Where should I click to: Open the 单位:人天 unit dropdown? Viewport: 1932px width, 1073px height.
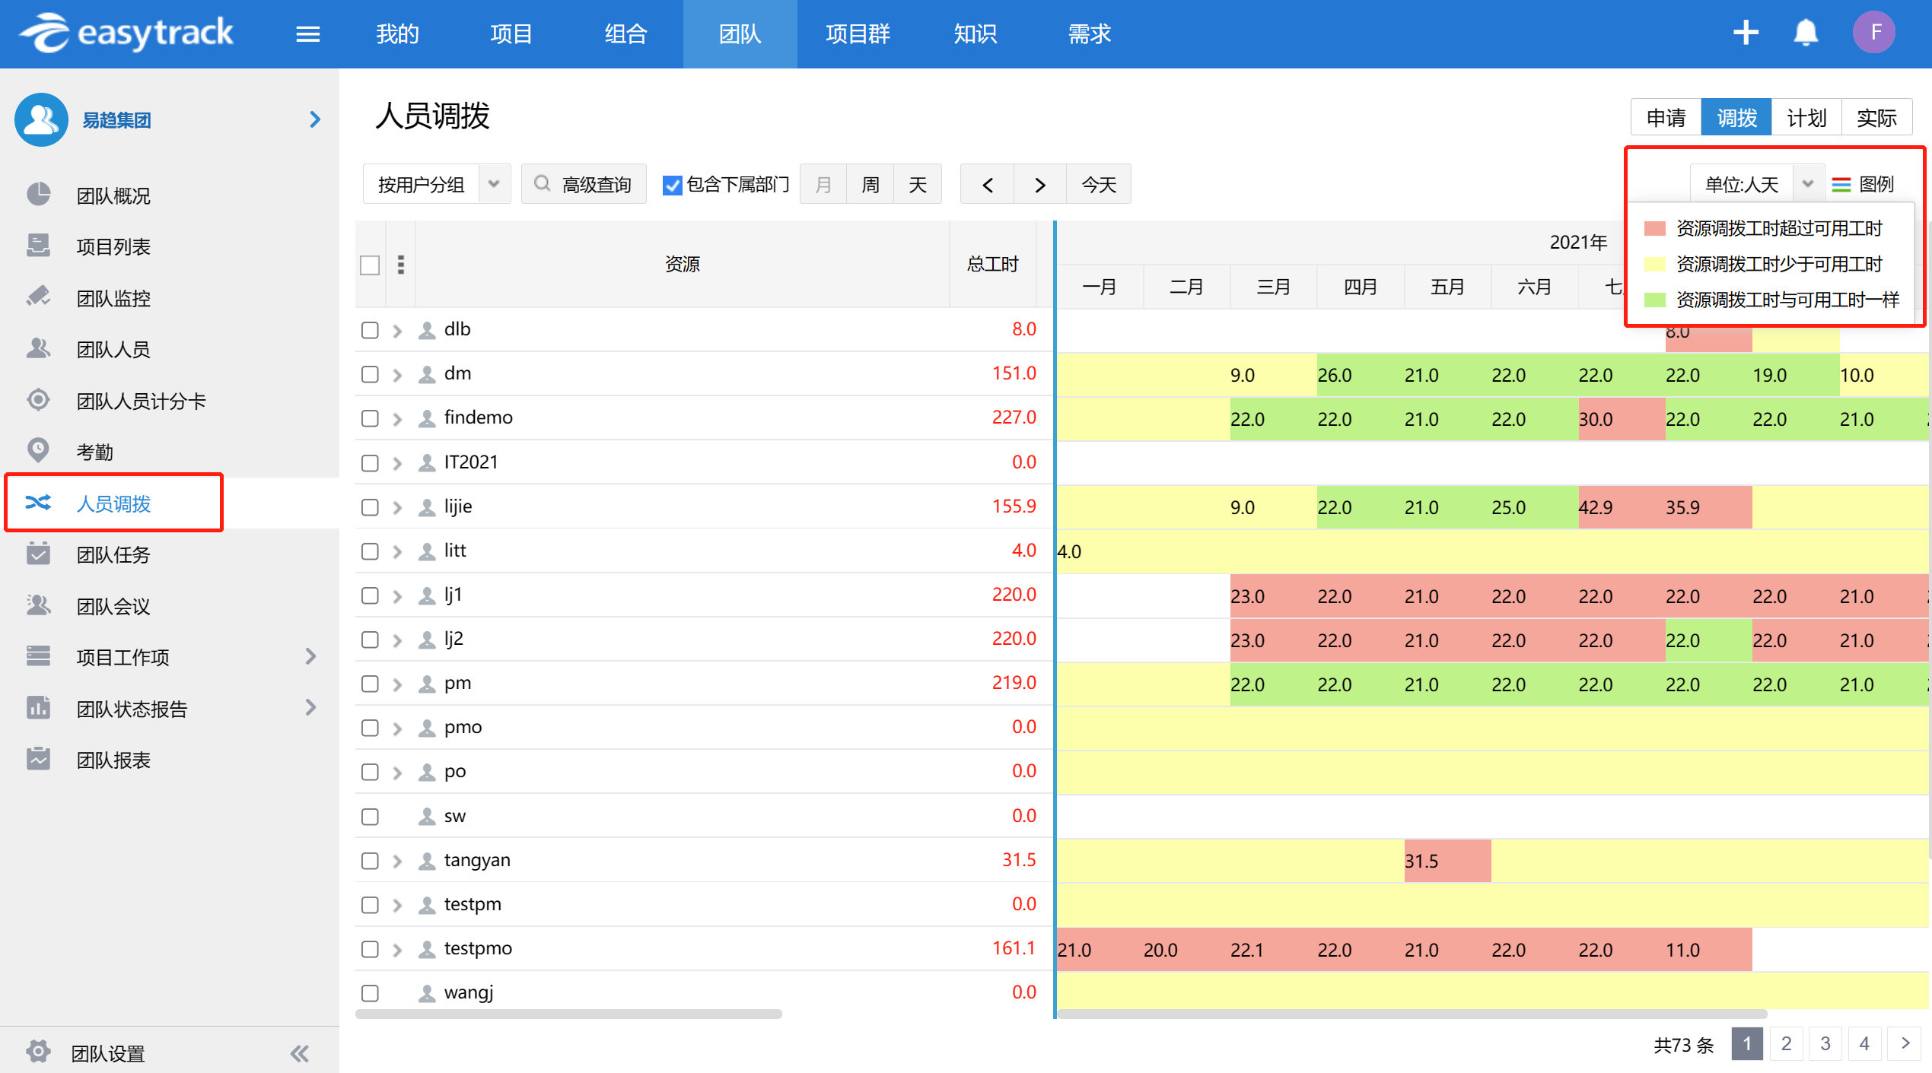tap(1808, 184)
